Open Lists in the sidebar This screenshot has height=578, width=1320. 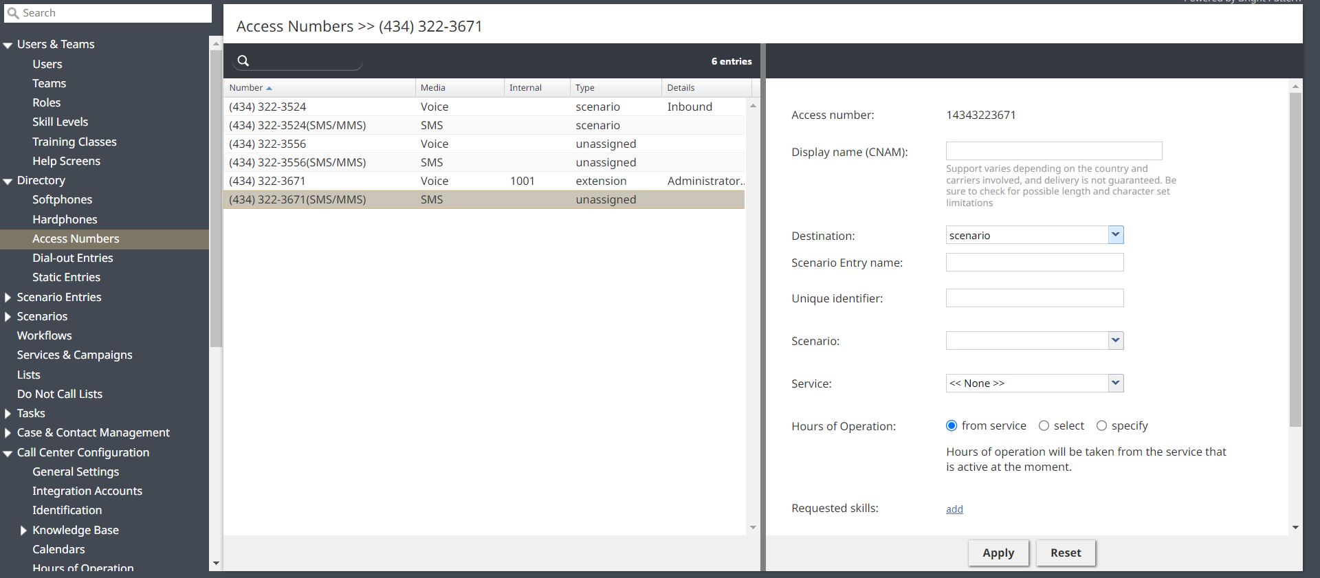[x=29, y=375]
